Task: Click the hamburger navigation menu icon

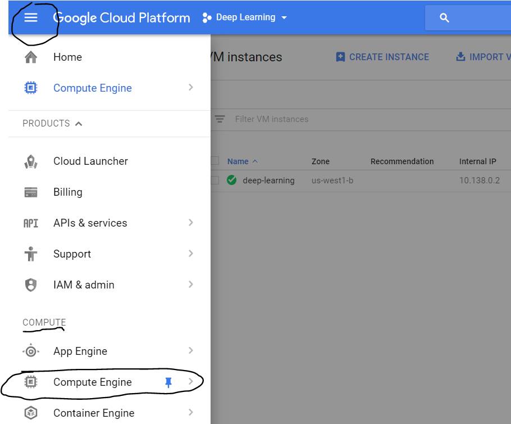Action: coord(31,17)
